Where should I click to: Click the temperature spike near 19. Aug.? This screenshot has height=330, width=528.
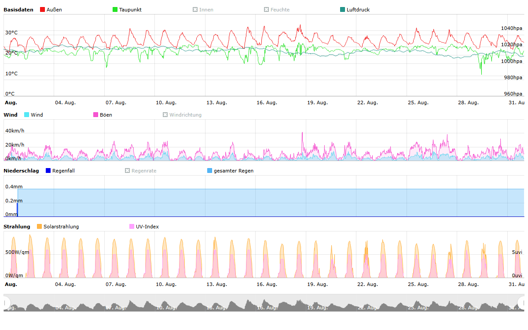300,26
